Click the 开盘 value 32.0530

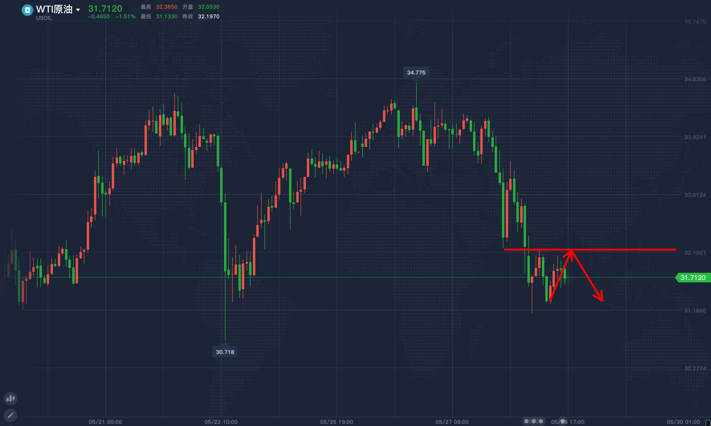click(x=209, y=7)
